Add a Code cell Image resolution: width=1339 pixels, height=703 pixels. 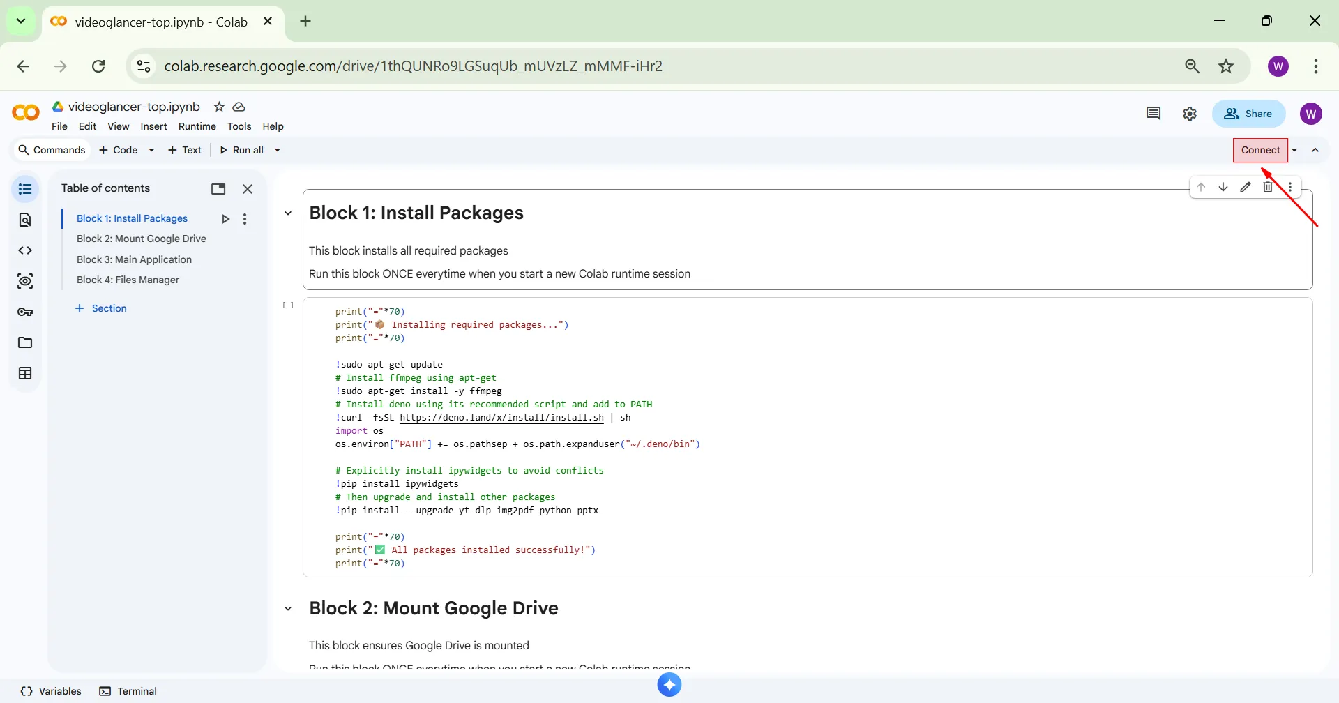pos(119,150)
